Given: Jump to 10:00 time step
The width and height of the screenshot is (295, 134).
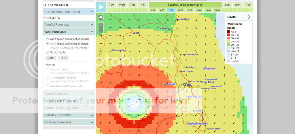Looking at the screenshot, I should pos(180,10).
